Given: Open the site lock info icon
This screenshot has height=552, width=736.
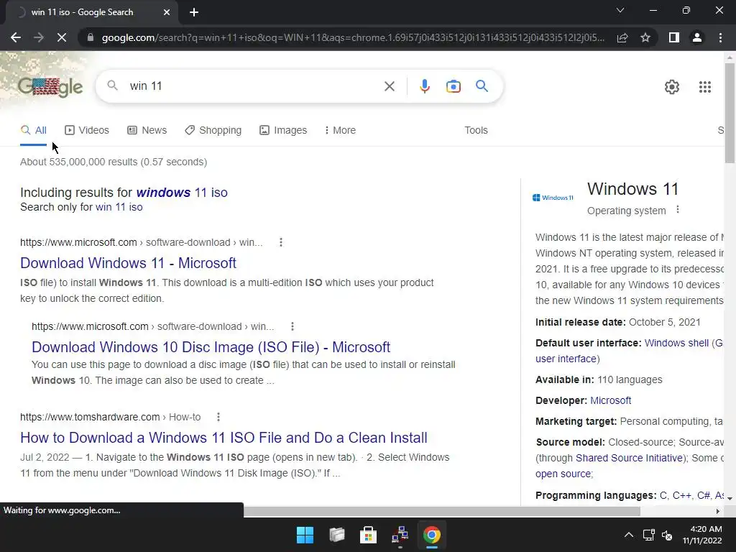Looking at the screenshot, I should click(91, 37).
